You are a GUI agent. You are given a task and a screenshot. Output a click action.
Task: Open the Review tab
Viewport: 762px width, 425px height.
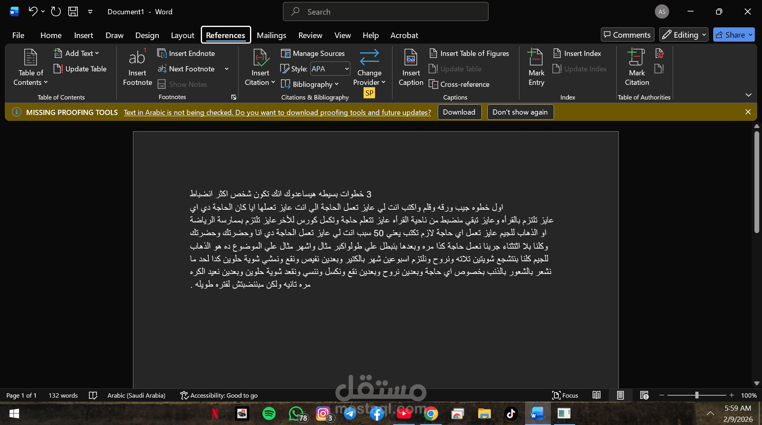pyautogui.click(x=310, y=35)
